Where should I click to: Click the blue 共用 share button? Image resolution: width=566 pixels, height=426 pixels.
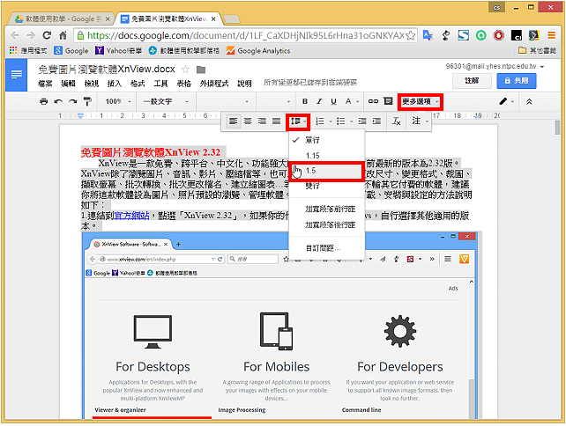516,81
